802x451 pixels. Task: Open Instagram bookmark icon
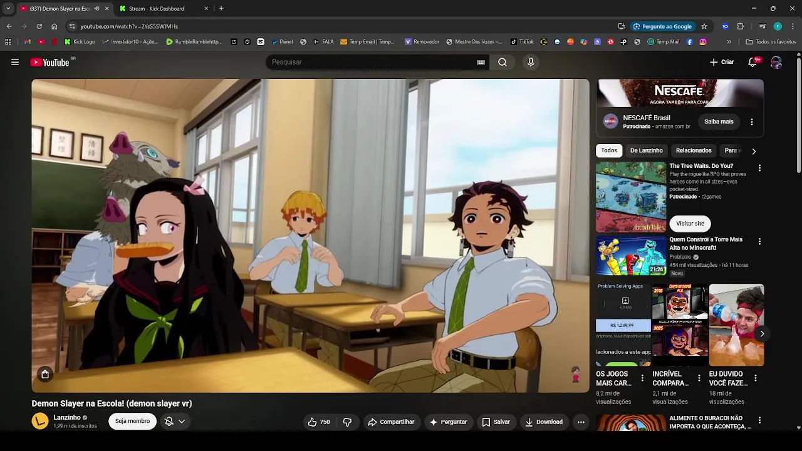pyautogui.click(x=703, y=42)
